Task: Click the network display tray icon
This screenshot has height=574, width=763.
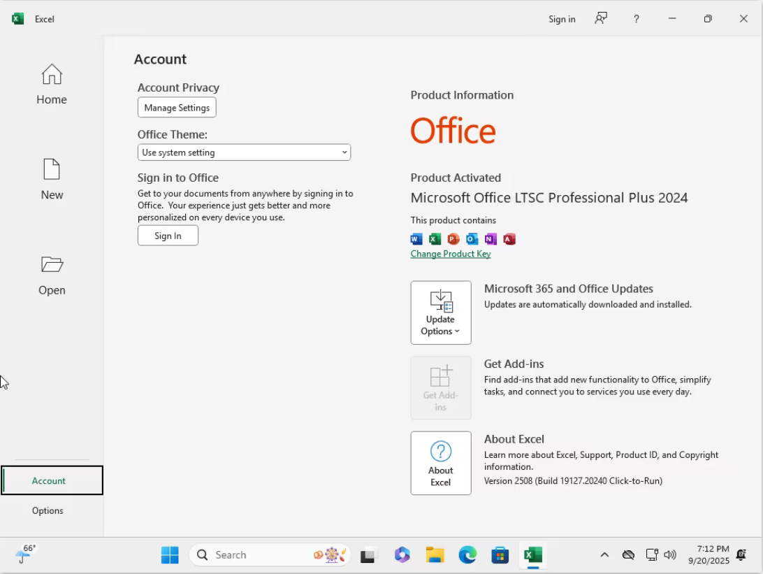Action: pyautogui.click(x=652, y=554)
